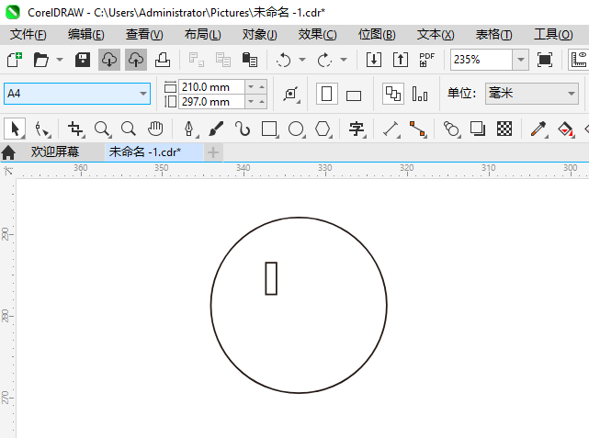The width and height of the screenshot is (589, 438).
Task: Apply layout to all pages
Action: (393, 94)
